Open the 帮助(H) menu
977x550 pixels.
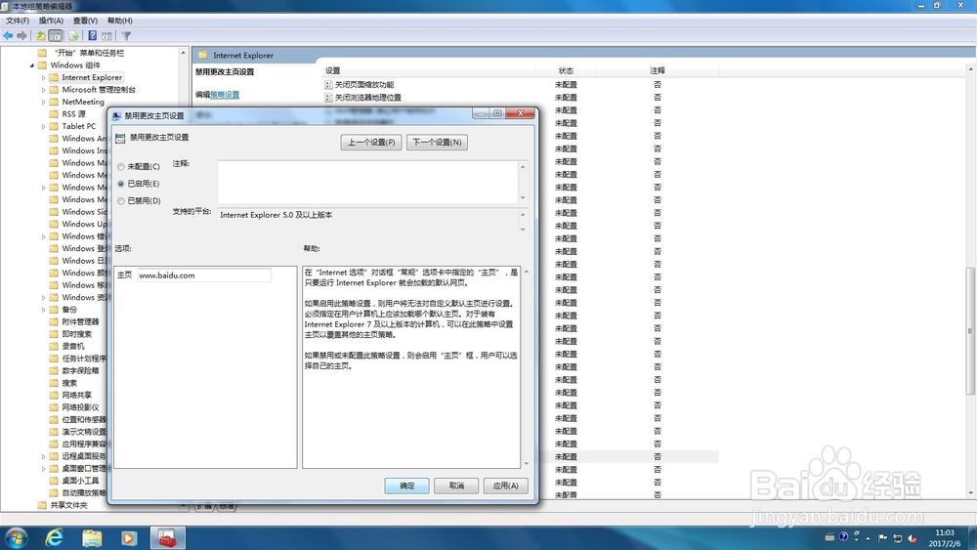click(119, 21)
